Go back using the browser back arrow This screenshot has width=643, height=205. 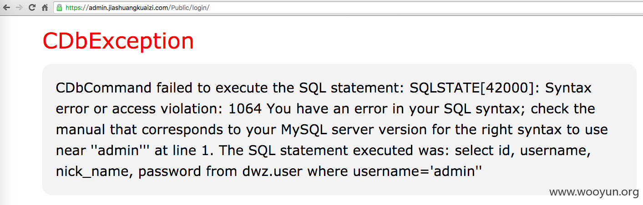pyautogui.click(x=7, y=8)
